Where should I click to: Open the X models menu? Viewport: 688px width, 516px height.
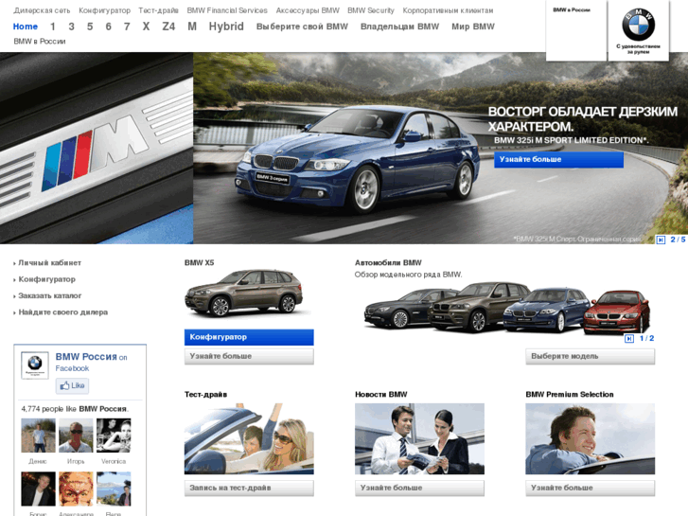click(x=146, y=27)
